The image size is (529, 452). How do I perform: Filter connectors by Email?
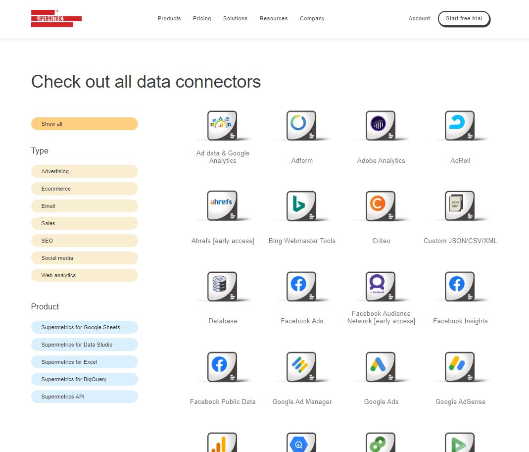pyautogui.click(x=85, y=206)
